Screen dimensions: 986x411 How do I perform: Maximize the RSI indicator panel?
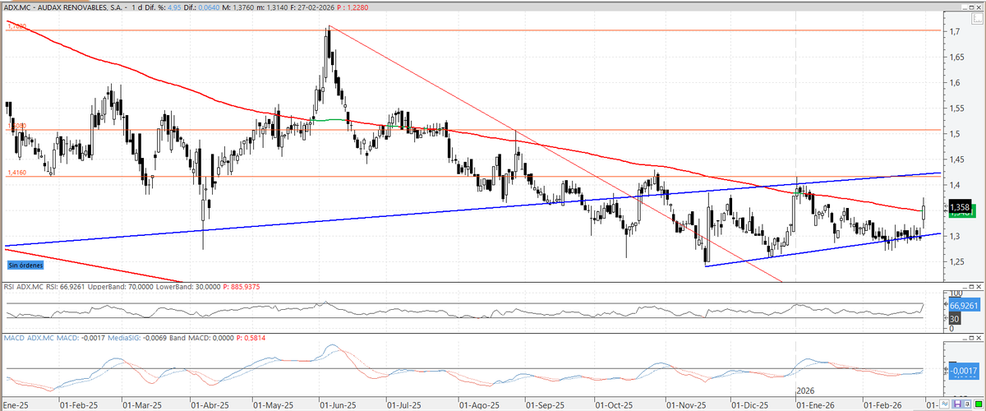pos(971,287)
